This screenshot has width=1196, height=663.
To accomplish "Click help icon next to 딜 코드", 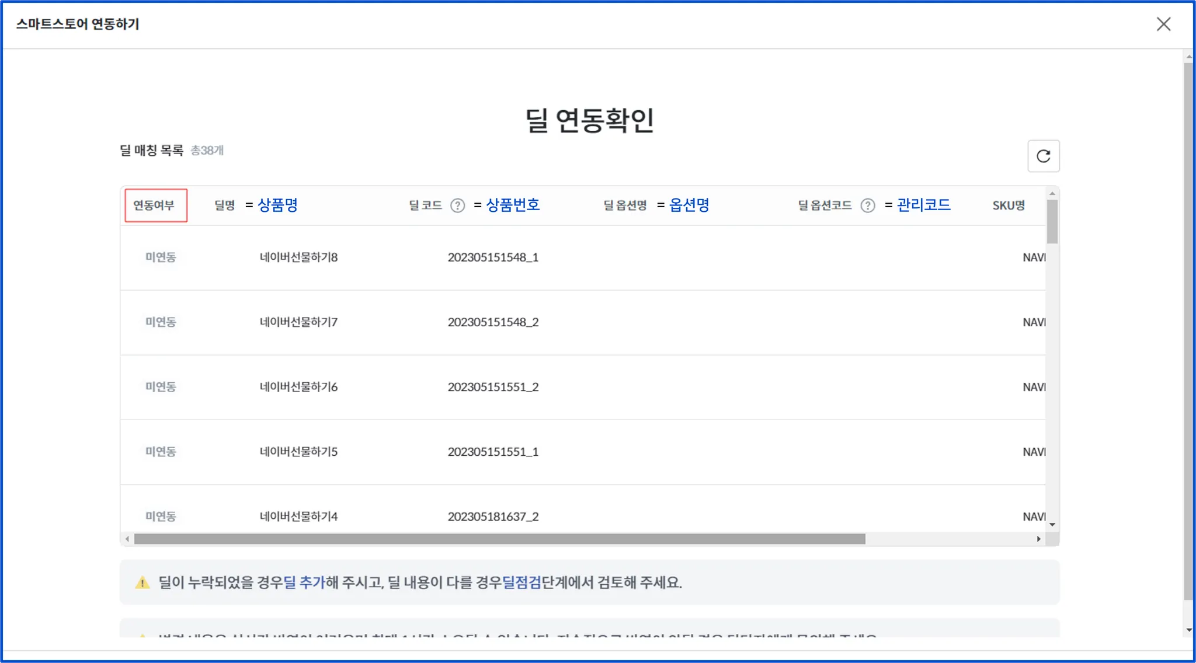I will tap(458, 205).
